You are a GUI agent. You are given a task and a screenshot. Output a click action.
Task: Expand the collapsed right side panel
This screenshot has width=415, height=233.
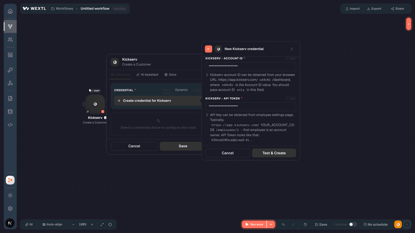[409, 24]
